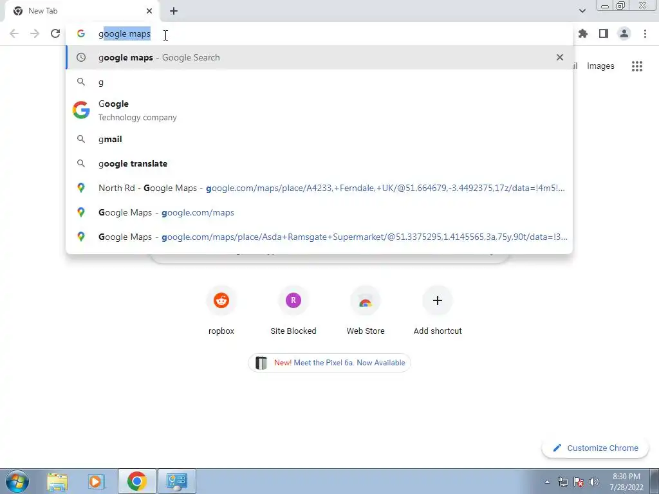
Task: Click the Chrome taskbar icon
Action: coord(136,481)
